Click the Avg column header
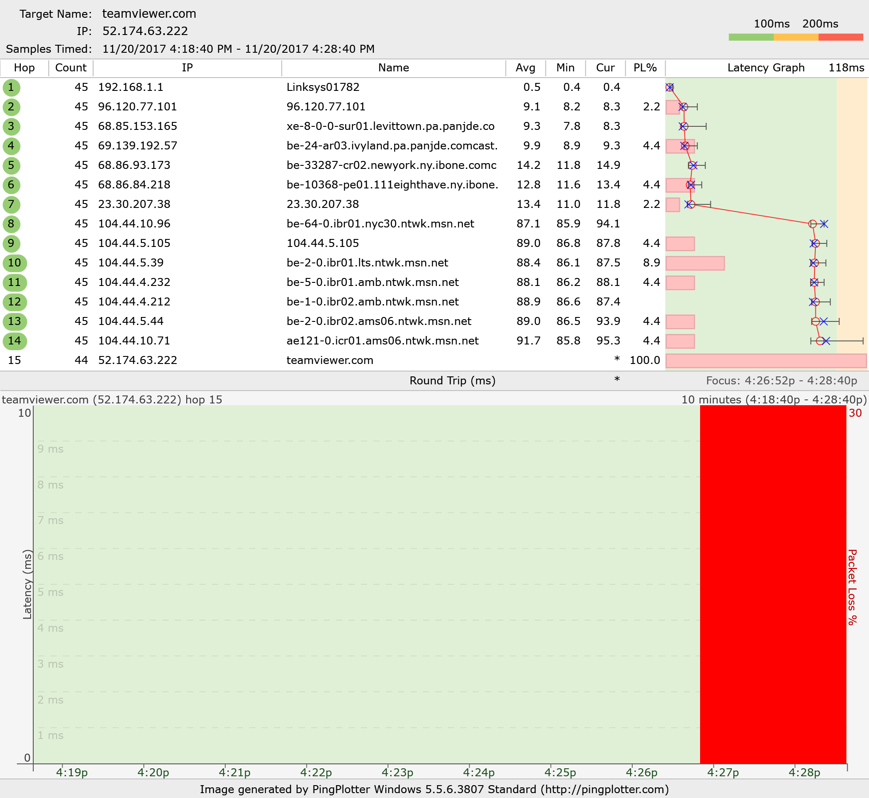869x798 pixels. click(x=525, y=68)
